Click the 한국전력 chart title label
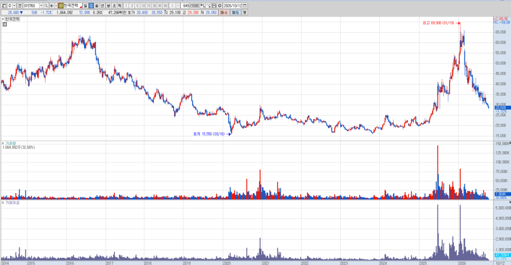 click(x=12, y=19)
